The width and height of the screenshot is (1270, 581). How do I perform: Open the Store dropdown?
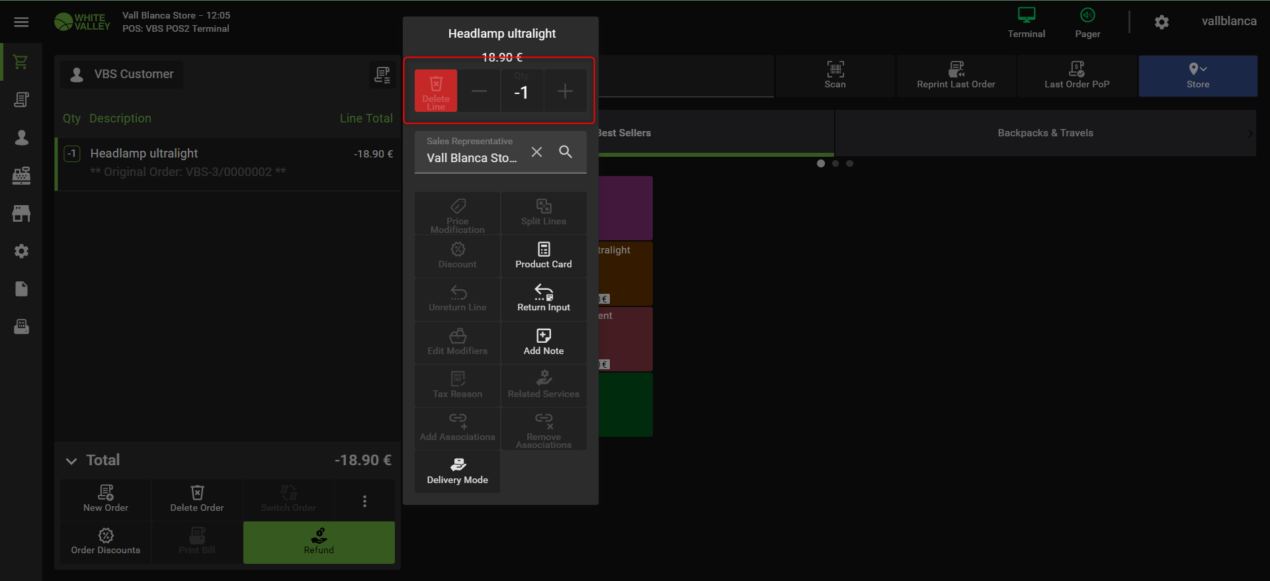tap(1197, 75)
